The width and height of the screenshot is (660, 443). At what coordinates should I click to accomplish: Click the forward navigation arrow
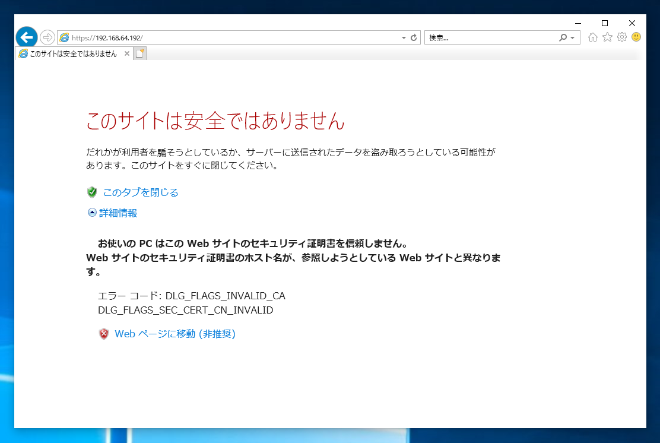coord(47,37)
